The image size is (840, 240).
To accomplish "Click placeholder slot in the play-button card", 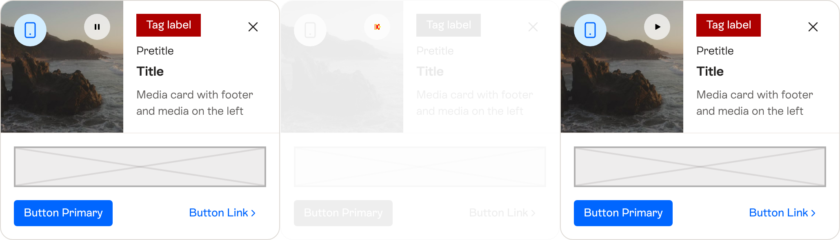I will [700, 167].
